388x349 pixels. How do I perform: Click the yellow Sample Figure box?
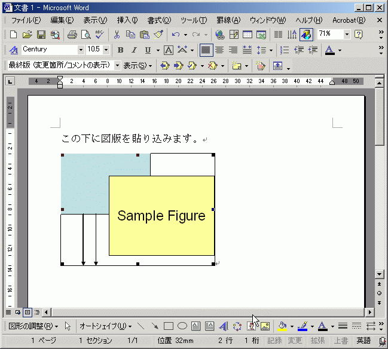pos(161,216)
